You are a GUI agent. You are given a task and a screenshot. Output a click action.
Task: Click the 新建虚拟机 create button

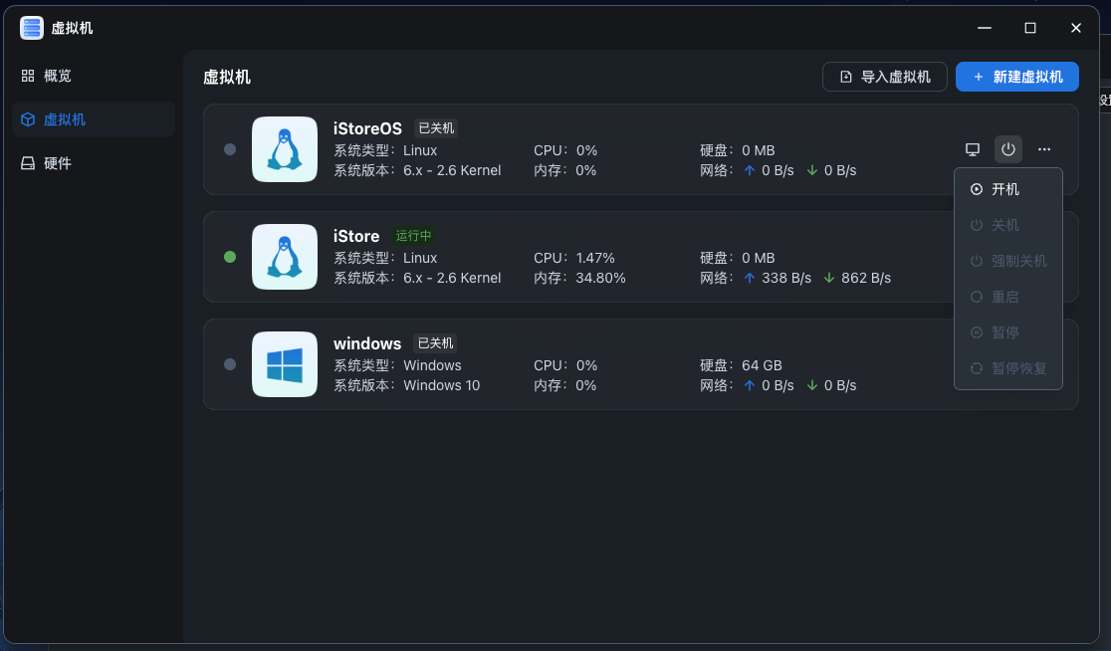coord(1016,77)
